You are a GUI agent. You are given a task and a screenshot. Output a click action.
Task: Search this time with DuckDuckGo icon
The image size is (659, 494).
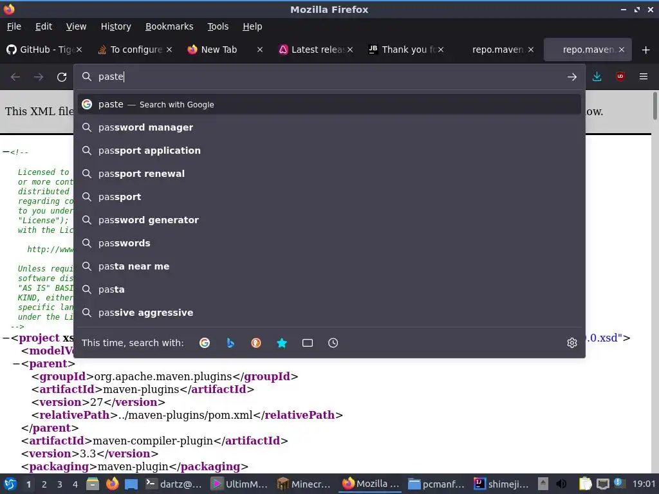[x=256, y=343]
